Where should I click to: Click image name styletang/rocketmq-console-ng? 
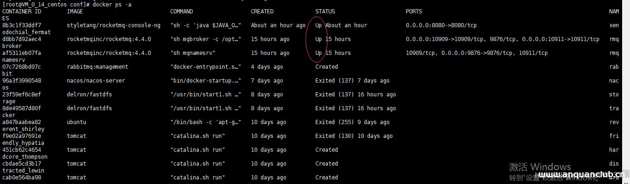coord(113,25)
